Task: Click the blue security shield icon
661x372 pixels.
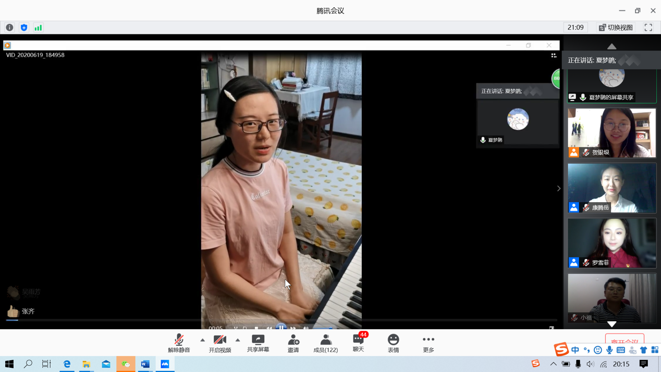Action: coord(24,28)
